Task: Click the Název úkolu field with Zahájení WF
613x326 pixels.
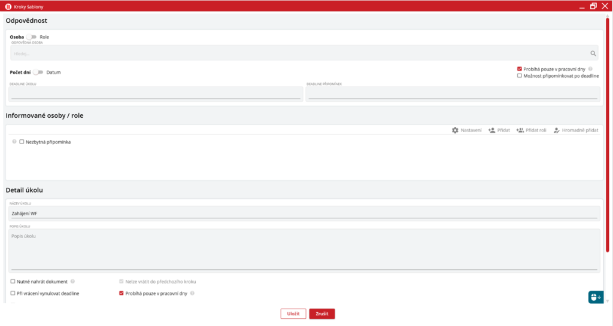Action: click(304, 213)
